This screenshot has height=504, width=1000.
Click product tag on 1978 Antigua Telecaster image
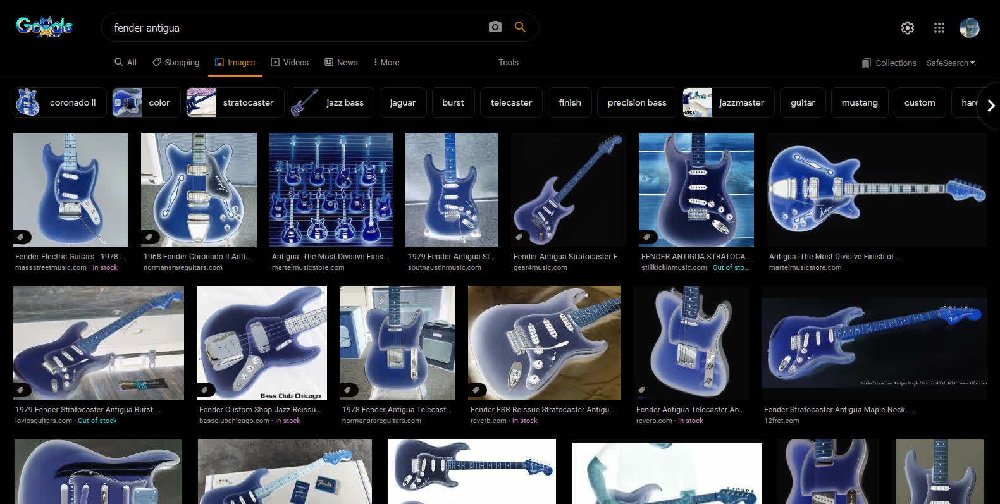348,390
